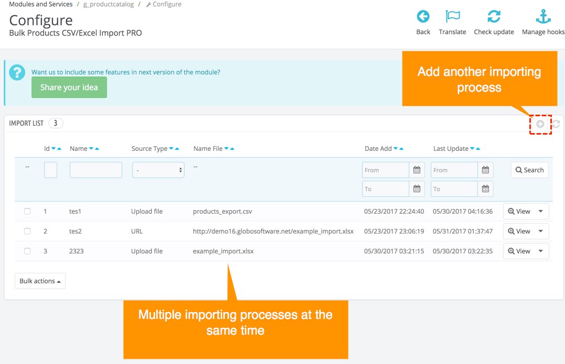Sort Name column ascending
This screenshot has height=364, width=565.
(97, 149)
